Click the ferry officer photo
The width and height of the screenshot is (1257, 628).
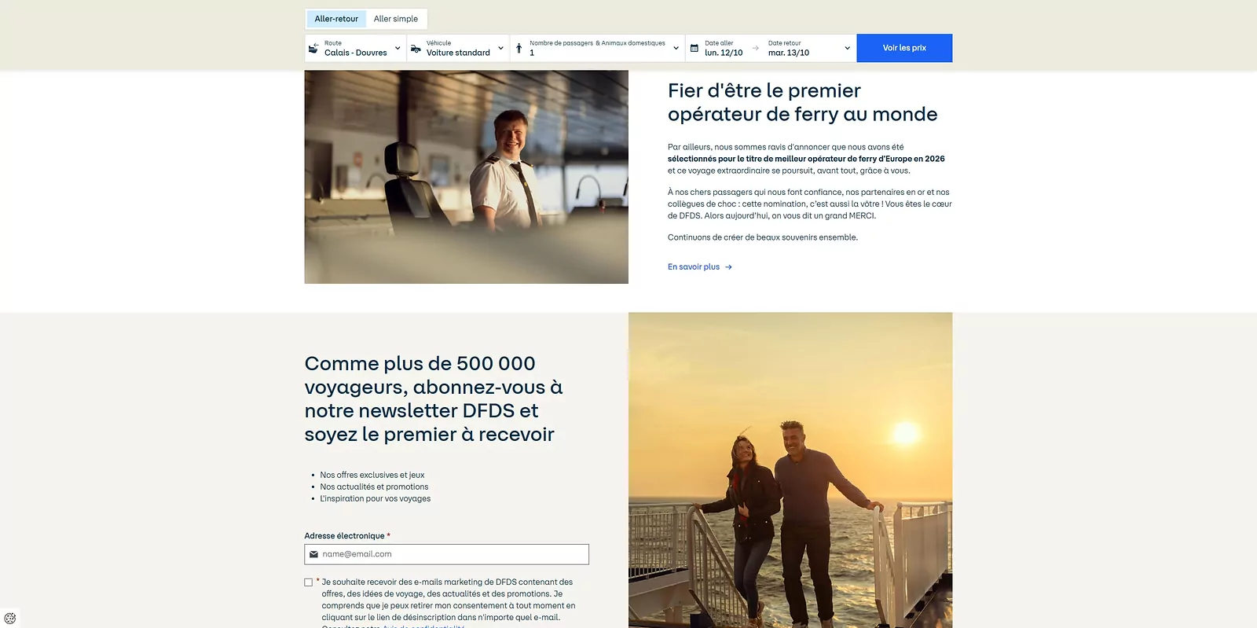click(467, 177)
